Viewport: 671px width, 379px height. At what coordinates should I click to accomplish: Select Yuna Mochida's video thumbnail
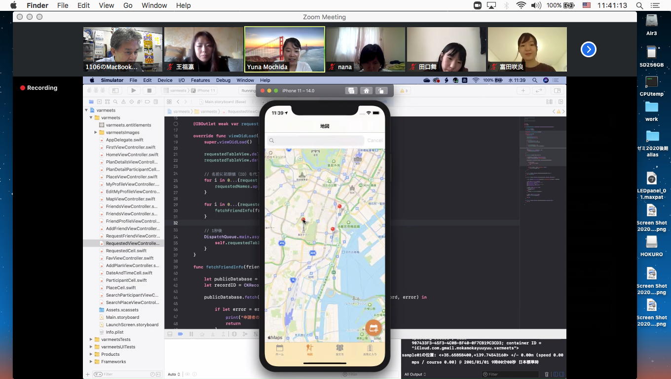click(x=285, y=49)
